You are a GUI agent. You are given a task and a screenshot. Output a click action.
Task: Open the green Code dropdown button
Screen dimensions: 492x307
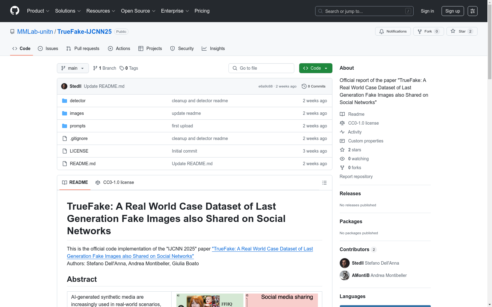pos(315,68)
